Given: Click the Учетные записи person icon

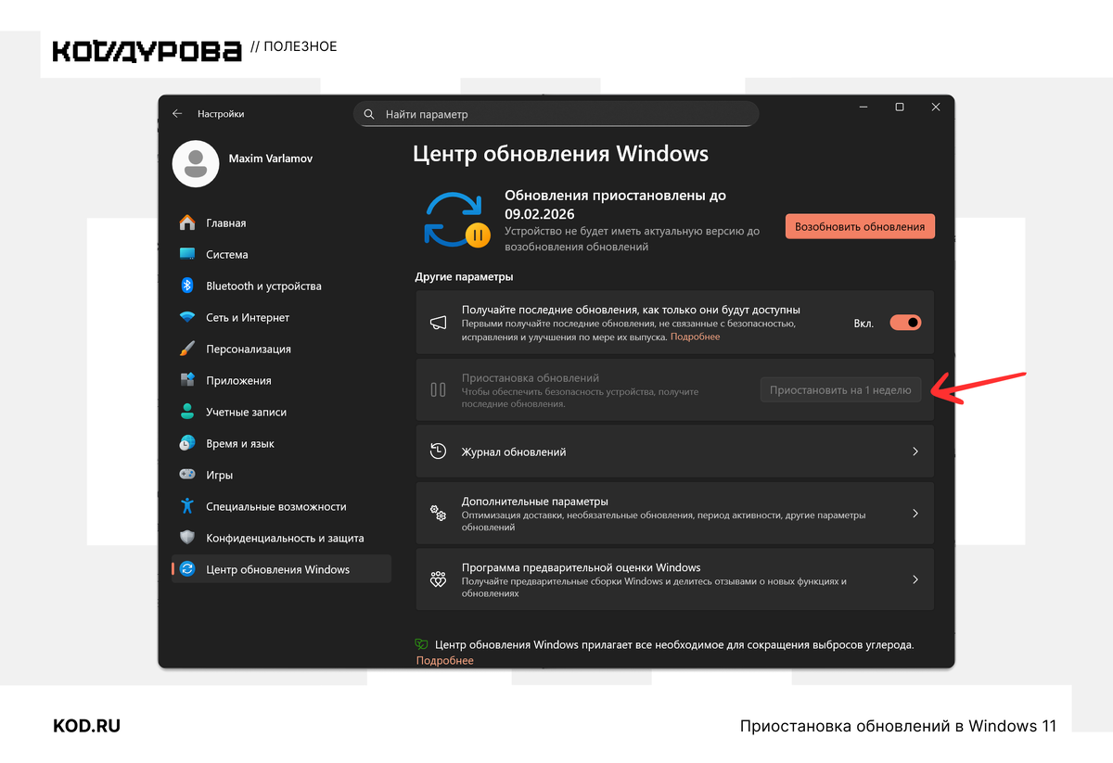Looking at the screenshot, I should [x=187, y=413].
